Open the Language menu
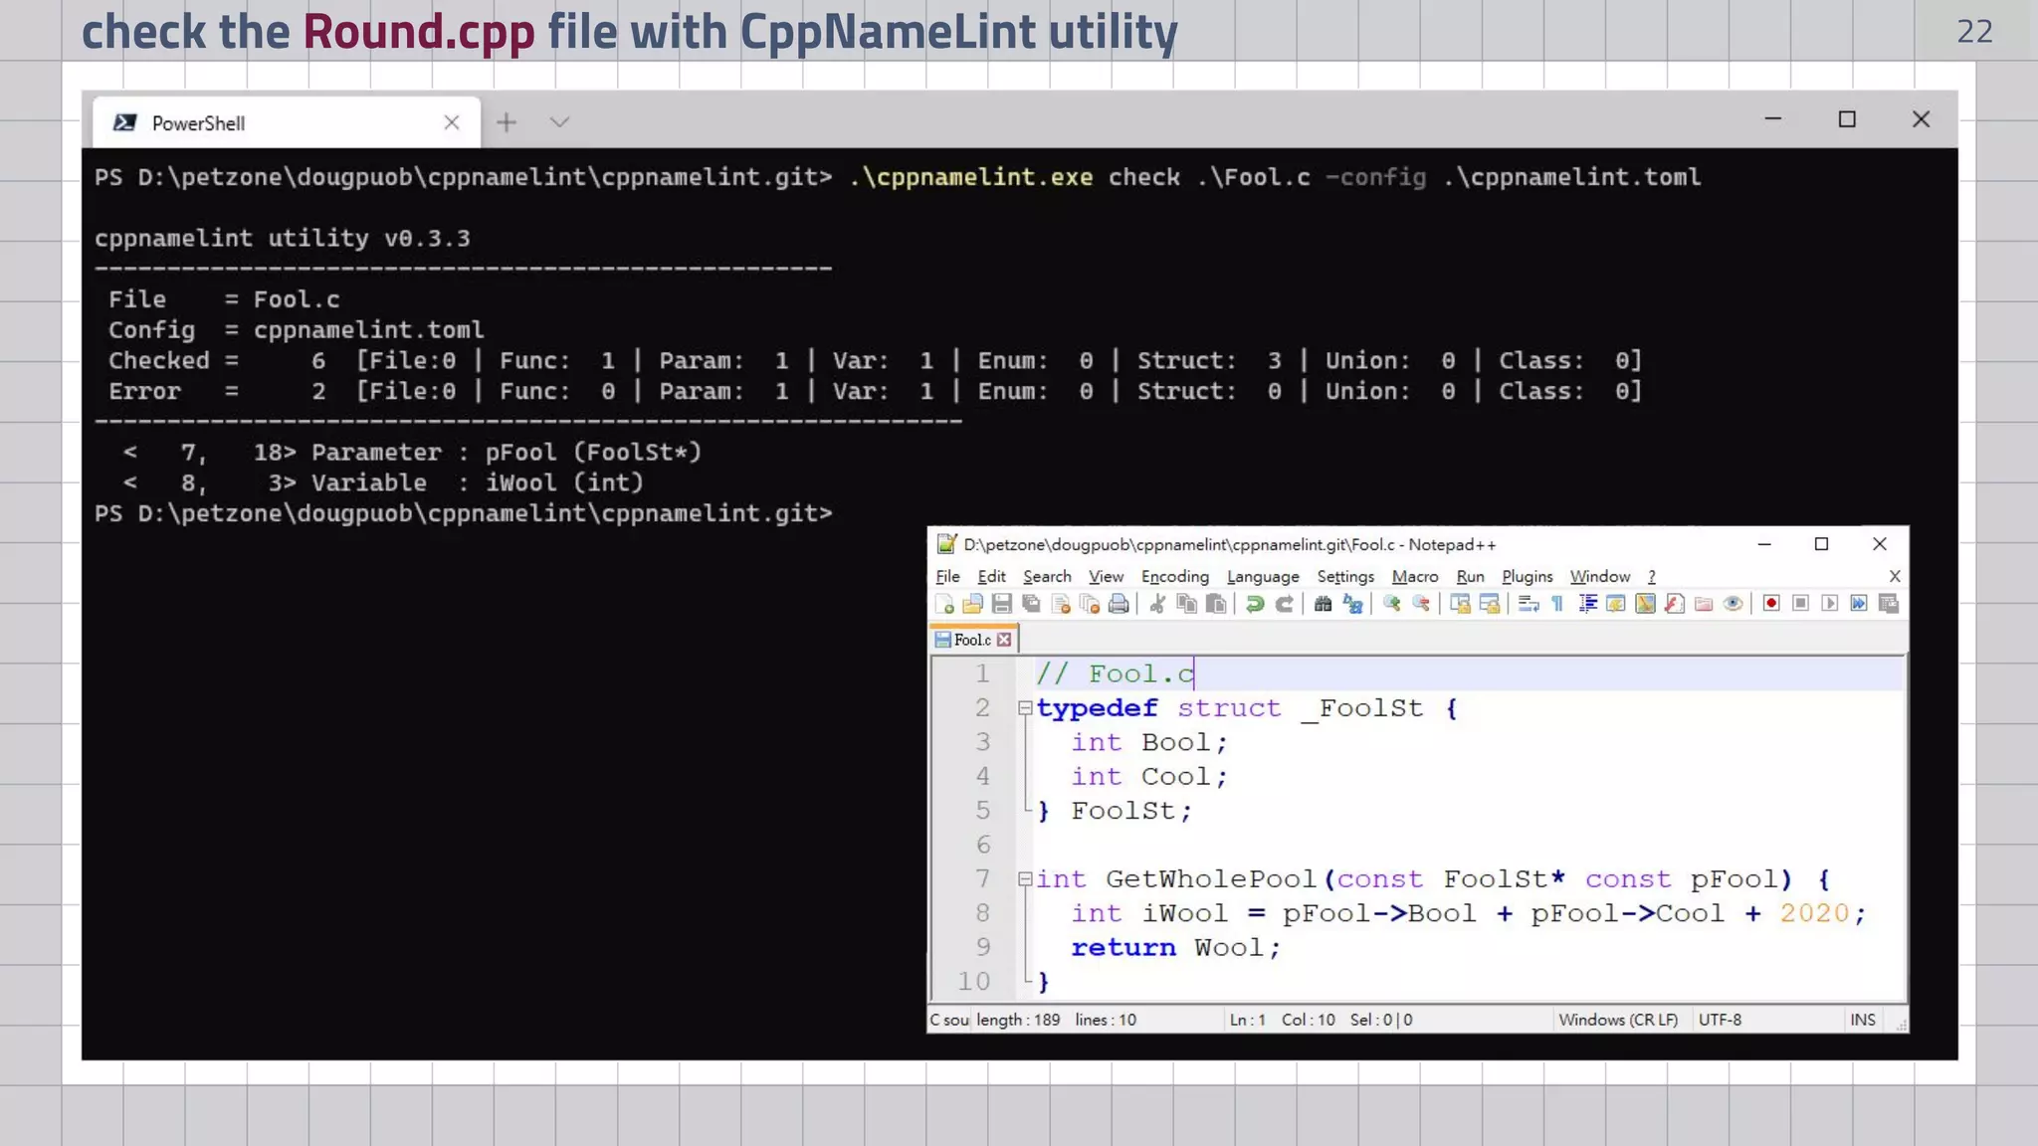Viewport: 2038px width, 1146px height. [1263, 577]
